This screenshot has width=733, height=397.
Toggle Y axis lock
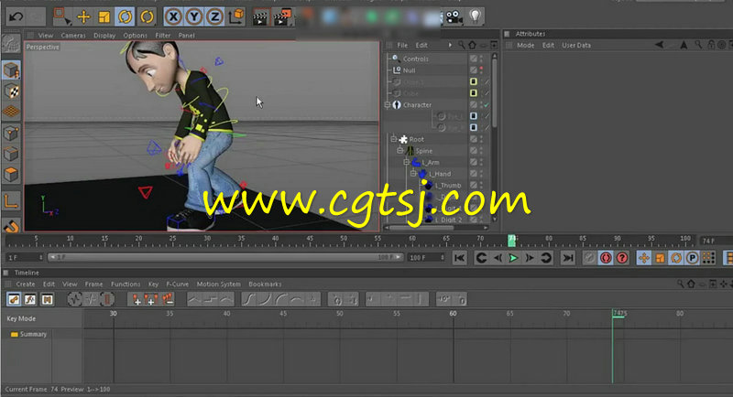[x=193, y=17]
